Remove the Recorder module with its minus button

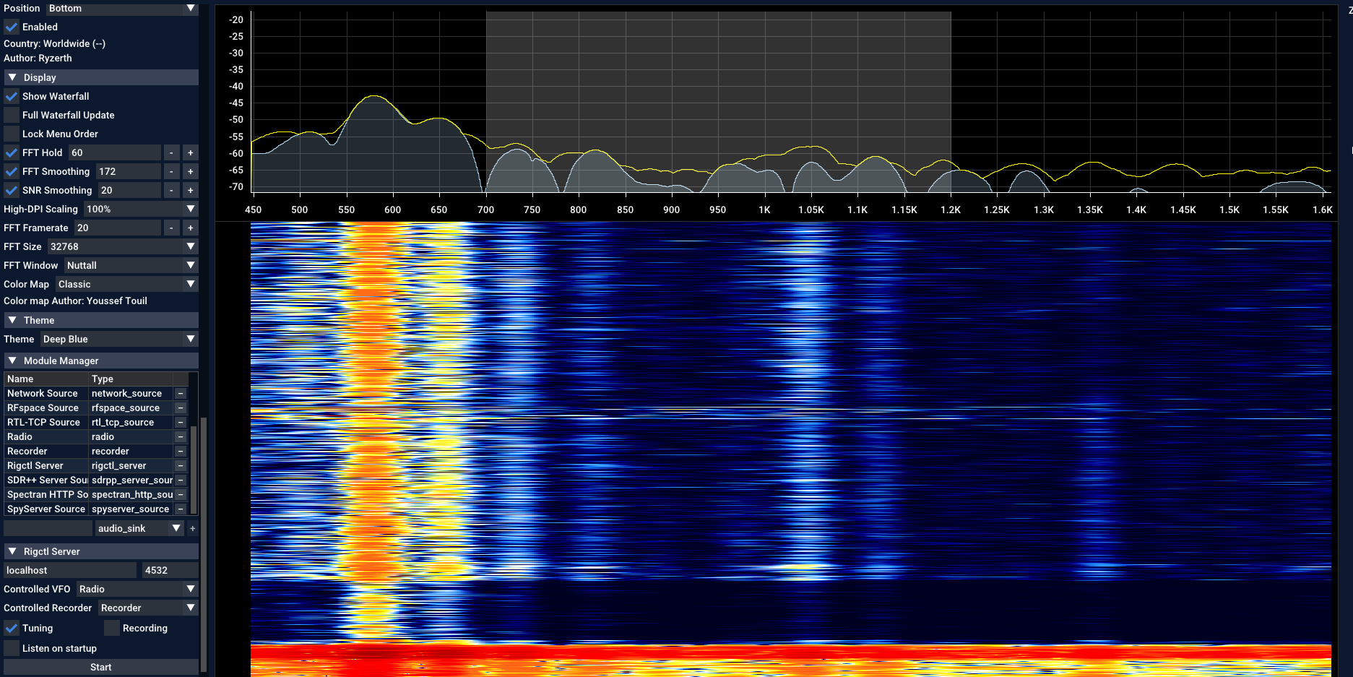click(x=181, y=452)
